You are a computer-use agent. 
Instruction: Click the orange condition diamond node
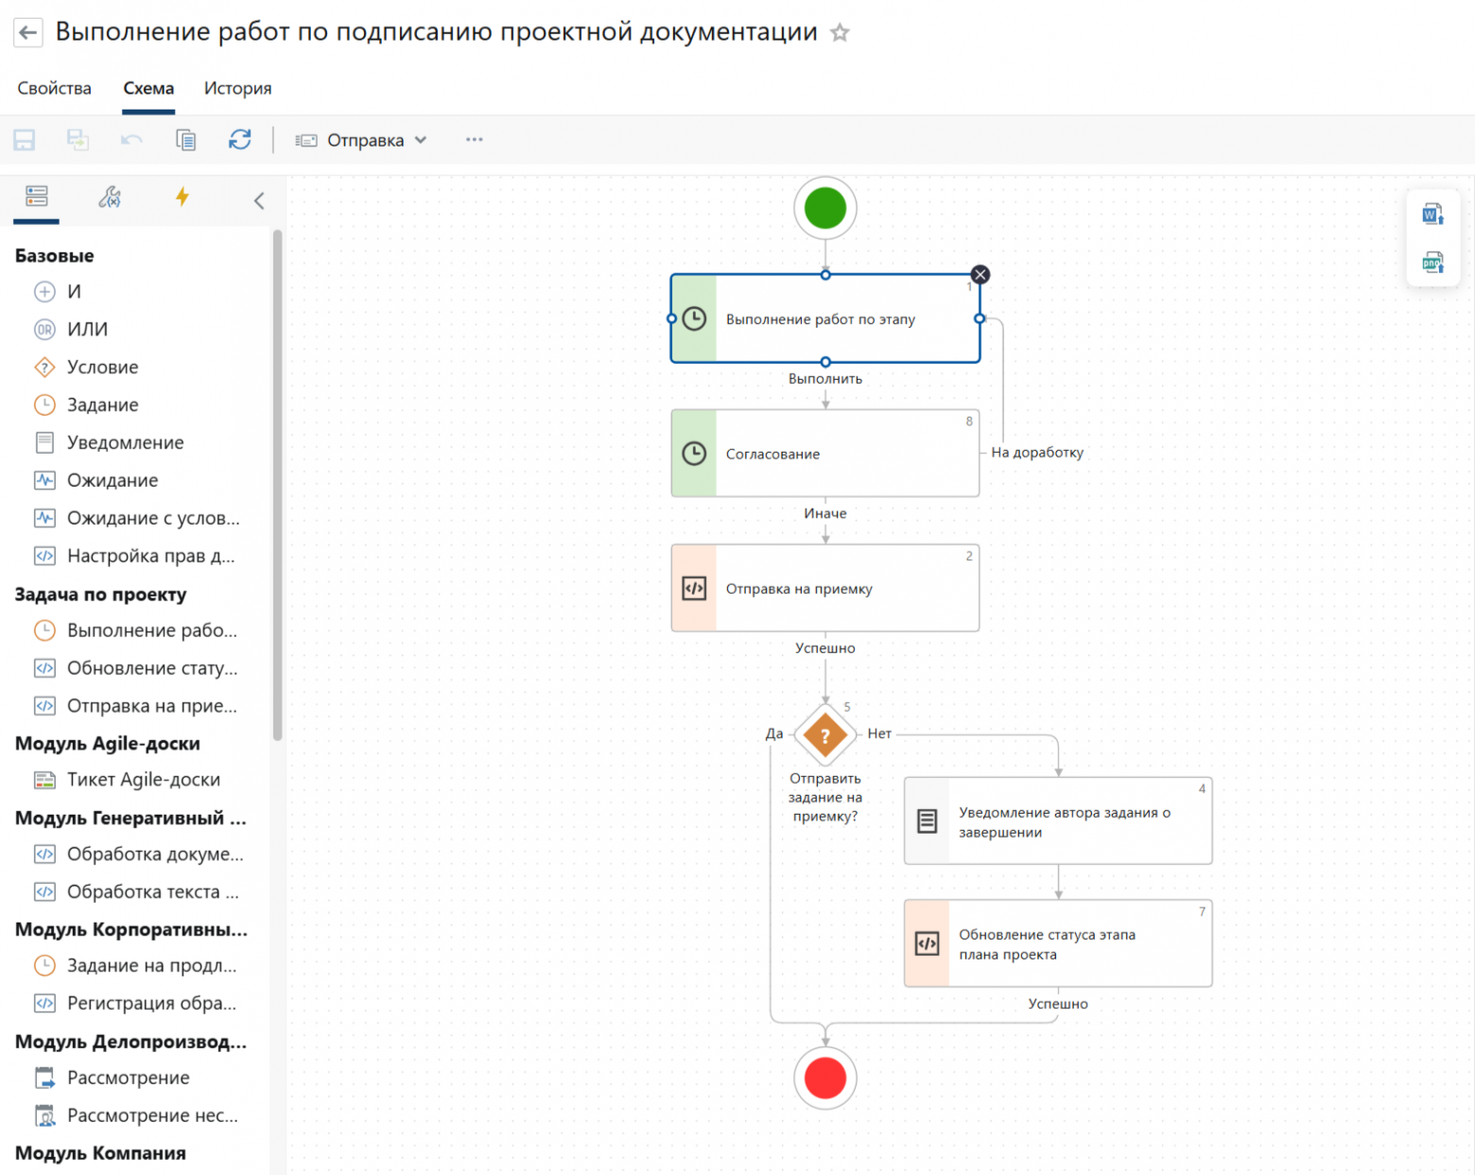click(x=825, y=734)
